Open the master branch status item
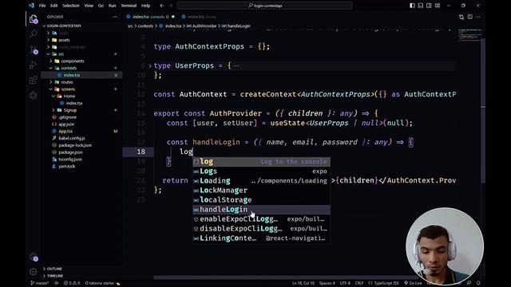Screen dimensions: 511x287 click(x=40, y=283)
